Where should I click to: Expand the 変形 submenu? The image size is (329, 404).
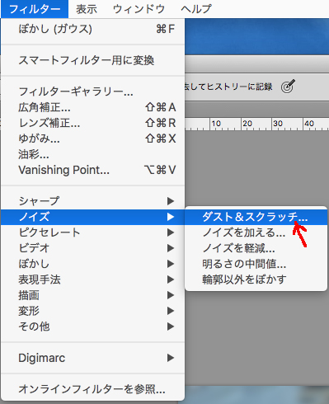pyautogui.click(x=92, y=311)
